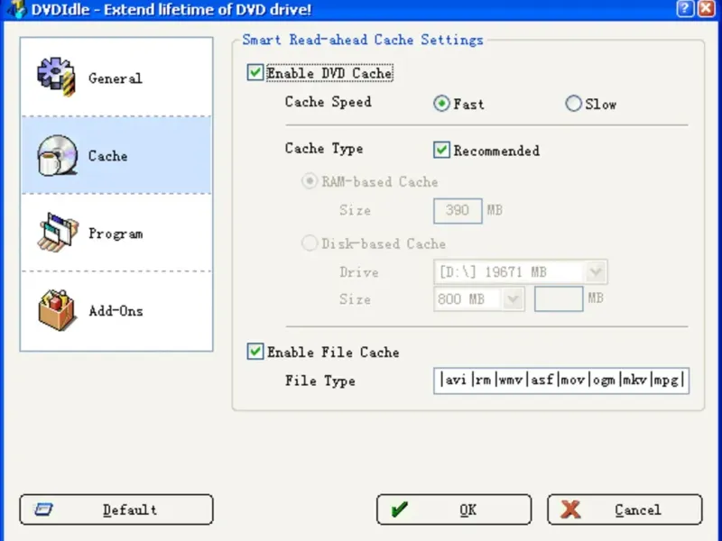Click the General gear icon
Screen dimensions: 722x541
click(x=56, y=78)
